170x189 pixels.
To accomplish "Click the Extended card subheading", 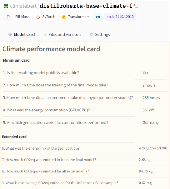I will (x=14, y=137).
